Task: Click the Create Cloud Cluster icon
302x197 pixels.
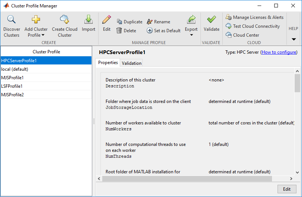Action: pos(64,20)
